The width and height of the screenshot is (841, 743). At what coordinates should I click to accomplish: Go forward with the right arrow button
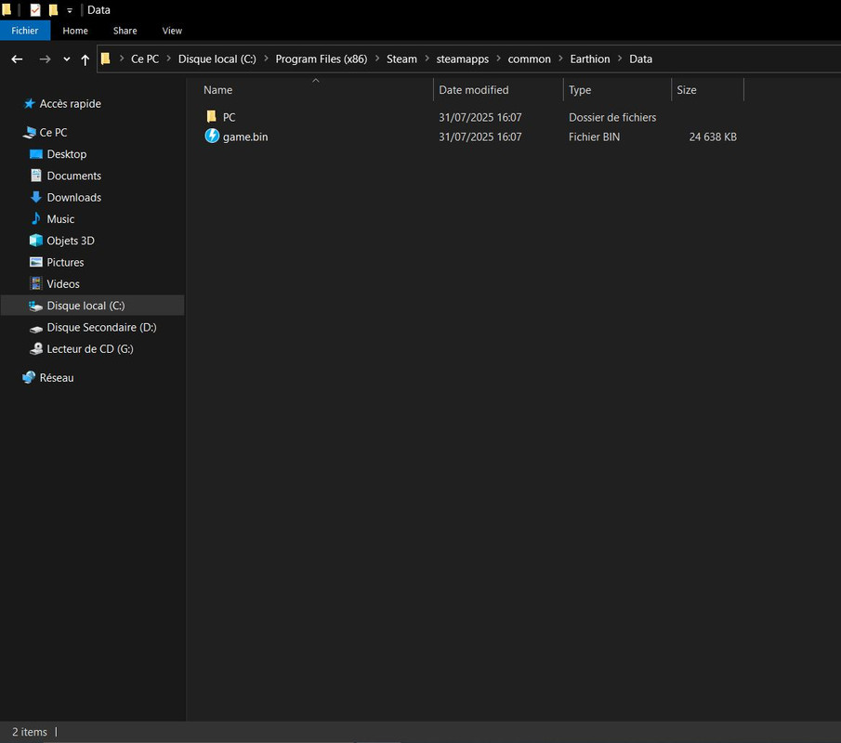(x=45, y=59)
